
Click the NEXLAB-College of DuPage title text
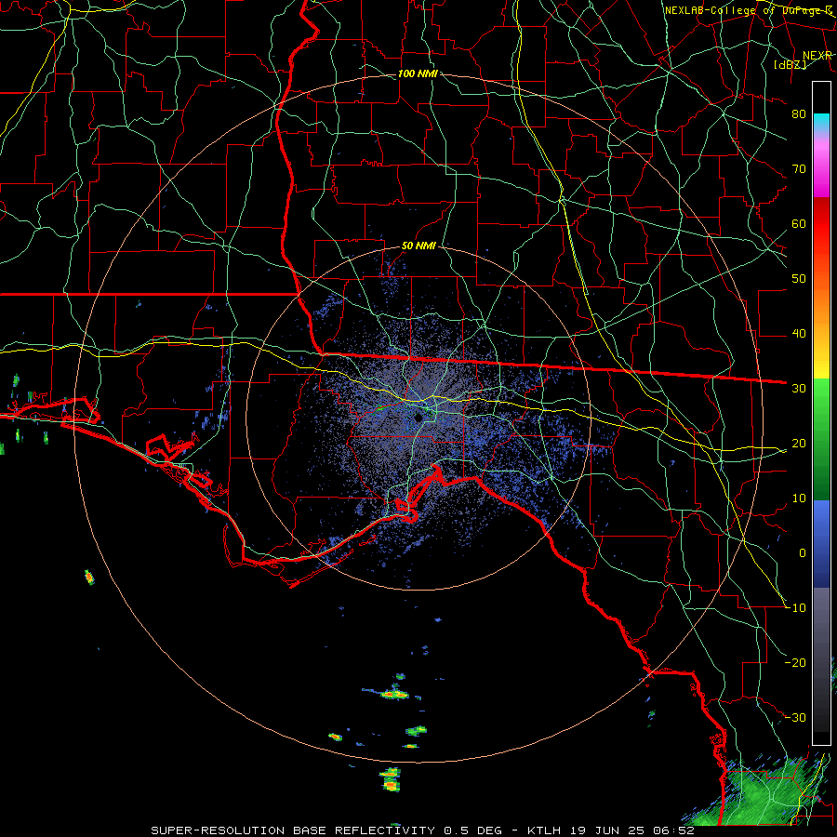click(x=748, y=10)
